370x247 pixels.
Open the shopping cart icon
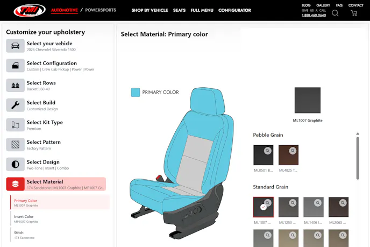pos(354,13)
